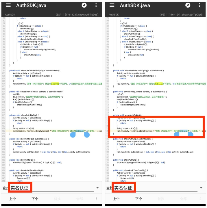207x208 pixels.
Task: Open search bar more options in left screenshot
Action: pos(97,199)
